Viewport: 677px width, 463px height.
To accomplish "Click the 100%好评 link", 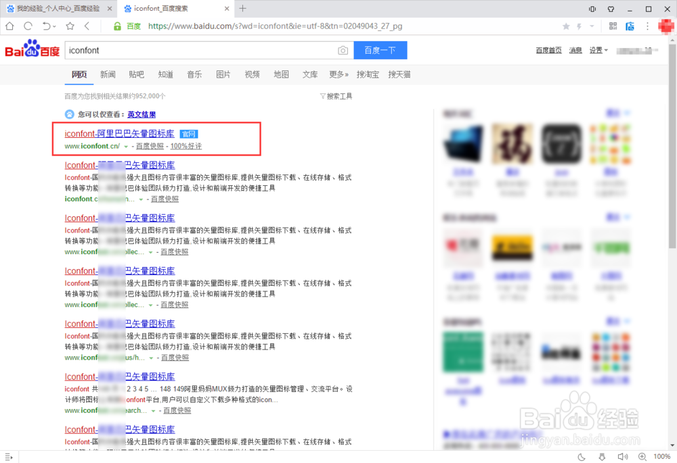I will [186, 146].
